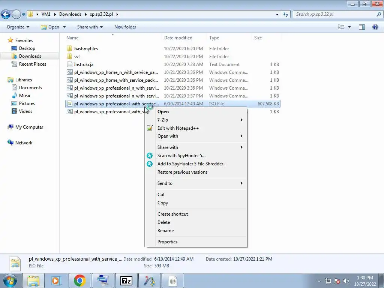Click the Windows Start orb

(x=10, y=280)
